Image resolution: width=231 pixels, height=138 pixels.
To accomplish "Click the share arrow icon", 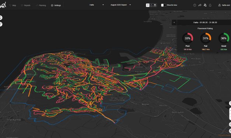I will (200, 5).
